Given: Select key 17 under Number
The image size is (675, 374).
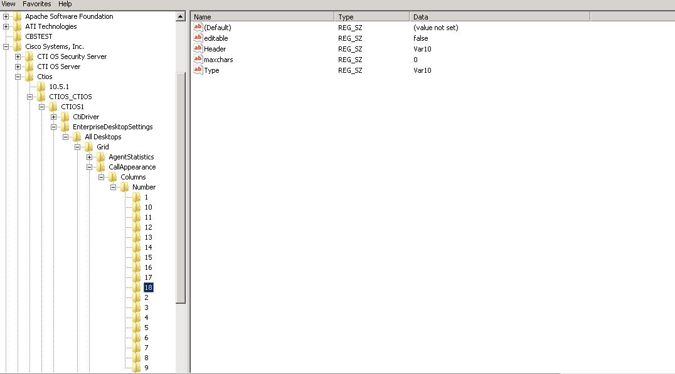Looking at the screenshot, I should [148, 277].
